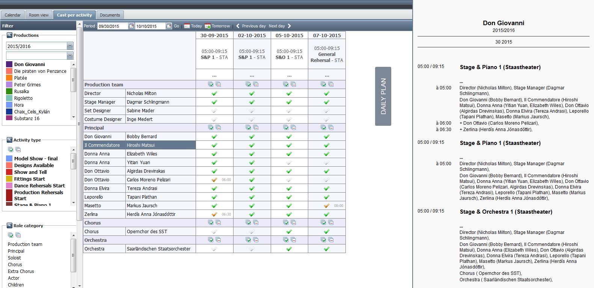Viewport: 594px width, 288px height.
Task: Switch to the Calendar tab
Action: point(13,15)
